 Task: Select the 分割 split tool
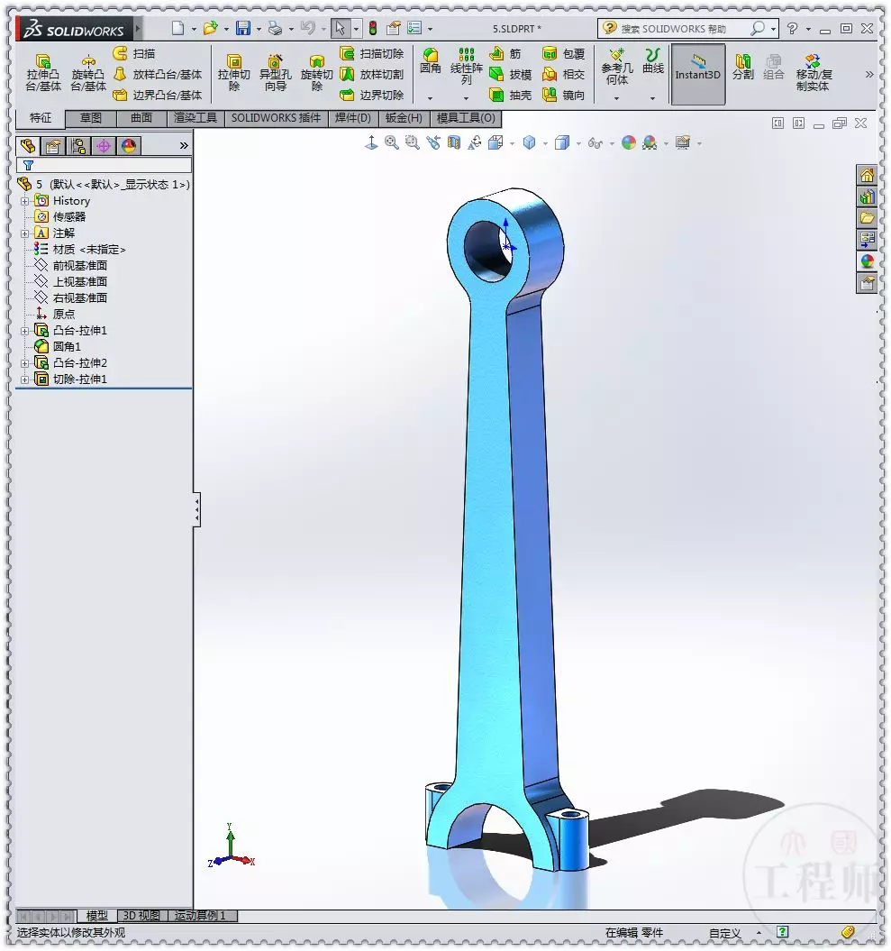[742, 67]
